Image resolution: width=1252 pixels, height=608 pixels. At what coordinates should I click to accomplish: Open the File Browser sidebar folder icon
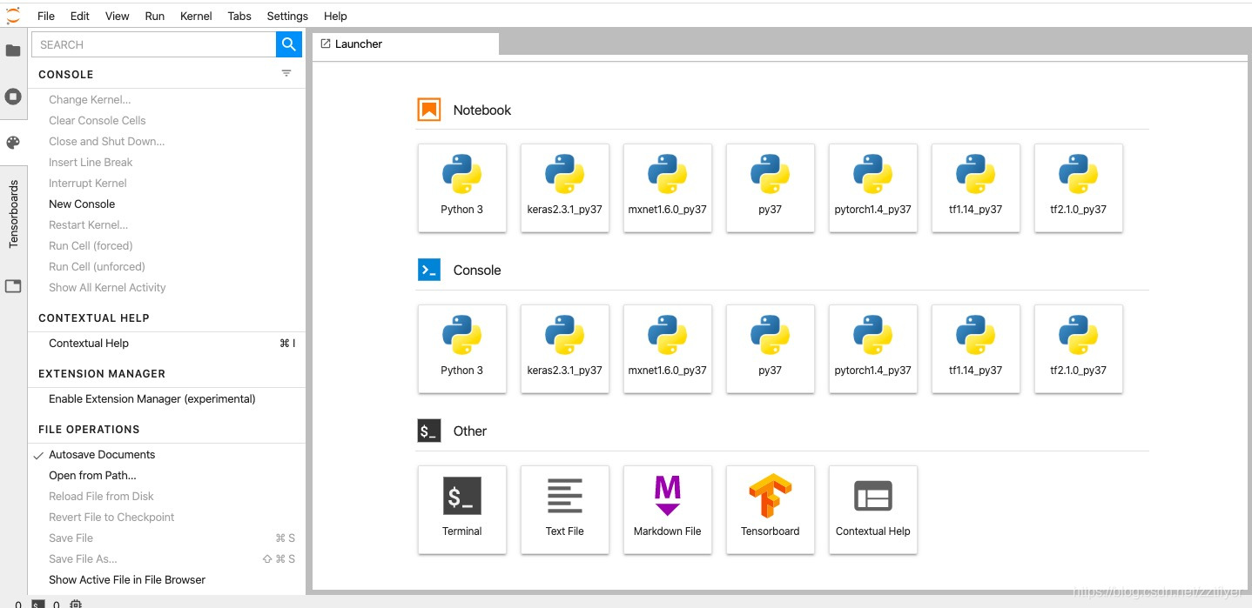(x=13, y=50)
